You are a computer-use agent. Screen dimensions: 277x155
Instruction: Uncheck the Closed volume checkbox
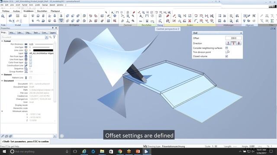(x=227, y=56)
